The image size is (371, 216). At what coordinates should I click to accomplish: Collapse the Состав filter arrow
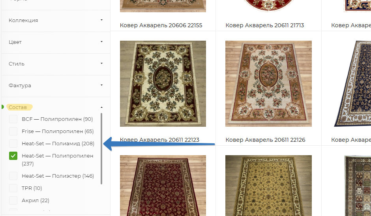101,107
